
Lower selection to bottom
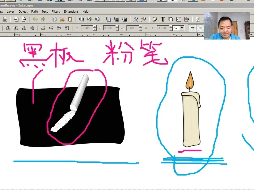(43, 28)
